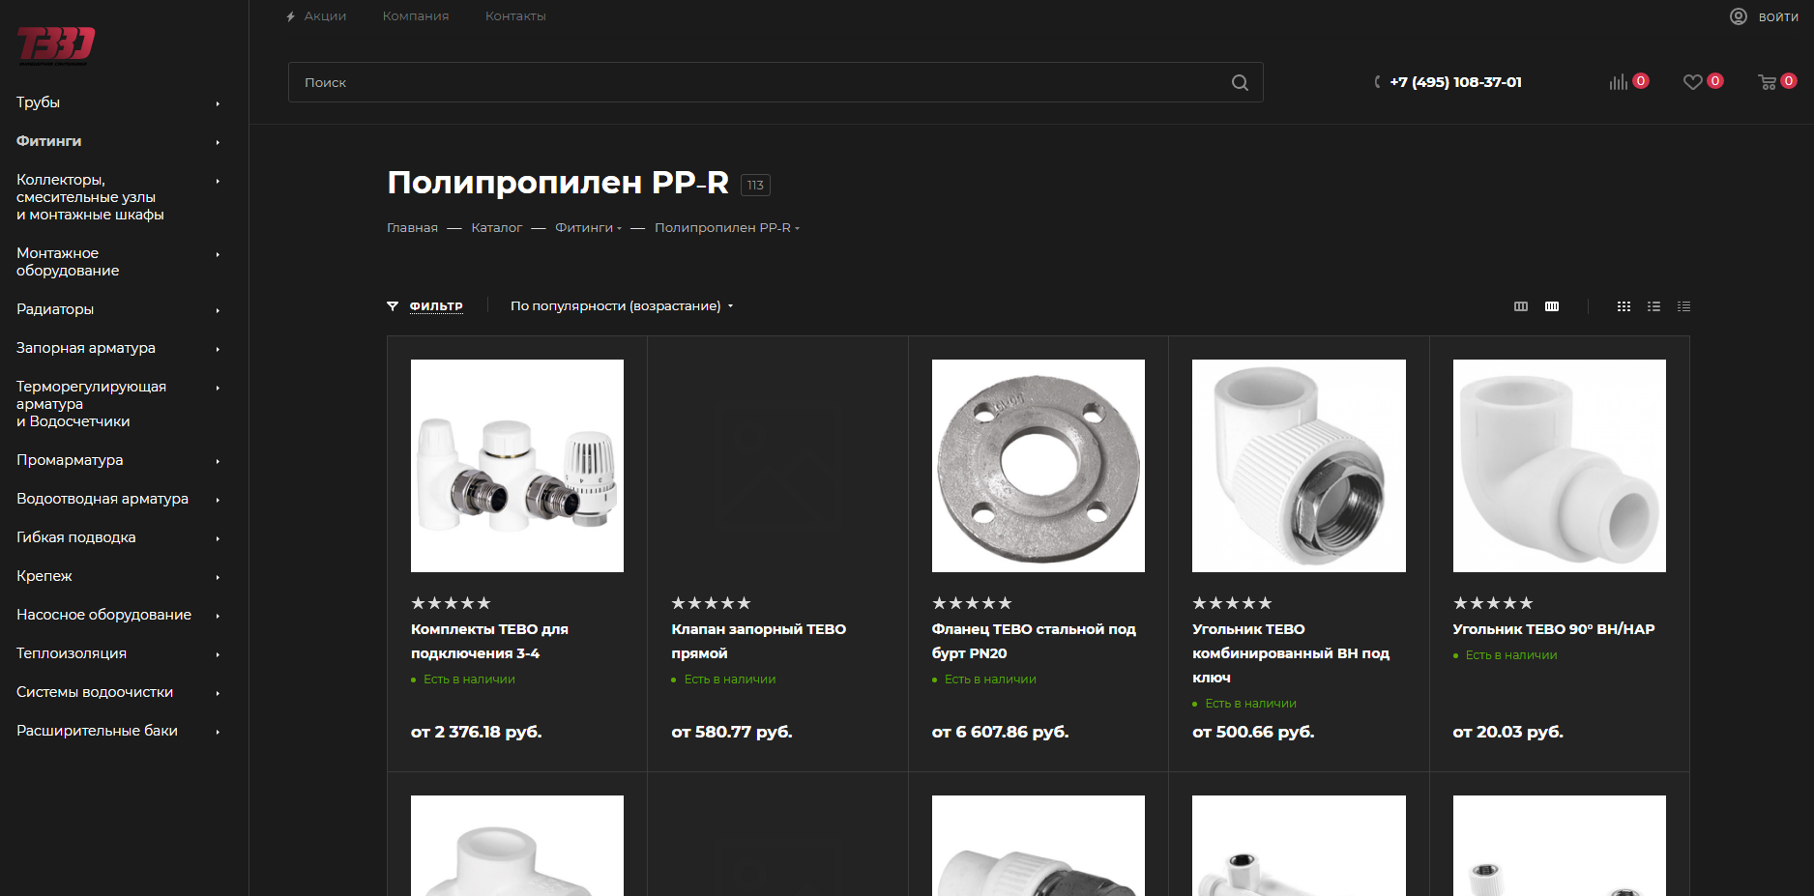Open Угольник ТЕВО 90° ВН/НАР title
The height and width of the screenshot is (896, 1814).
[1554, 629]
